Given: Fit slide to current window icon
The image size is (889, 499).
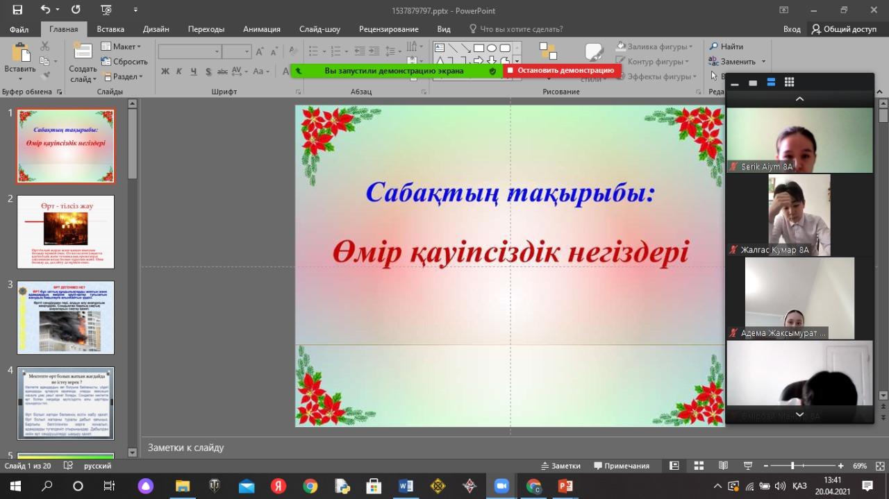Looking at the screenshot, I should 874,466.
